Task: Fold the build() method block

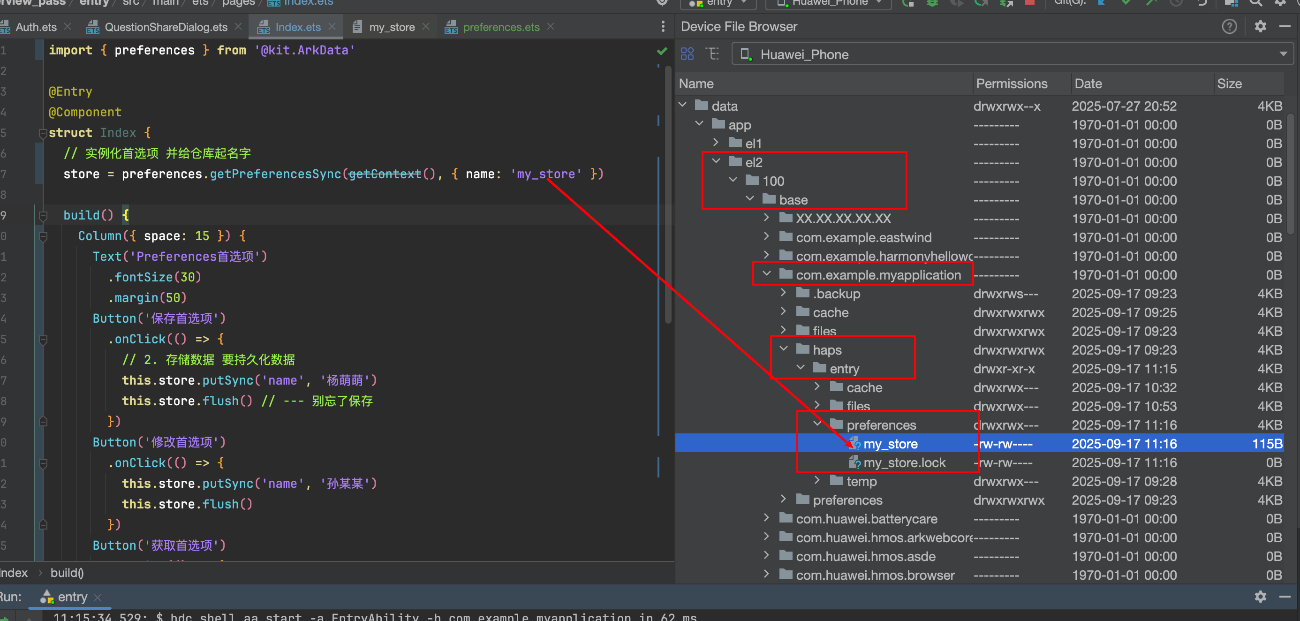Action: tap(43, 216)
